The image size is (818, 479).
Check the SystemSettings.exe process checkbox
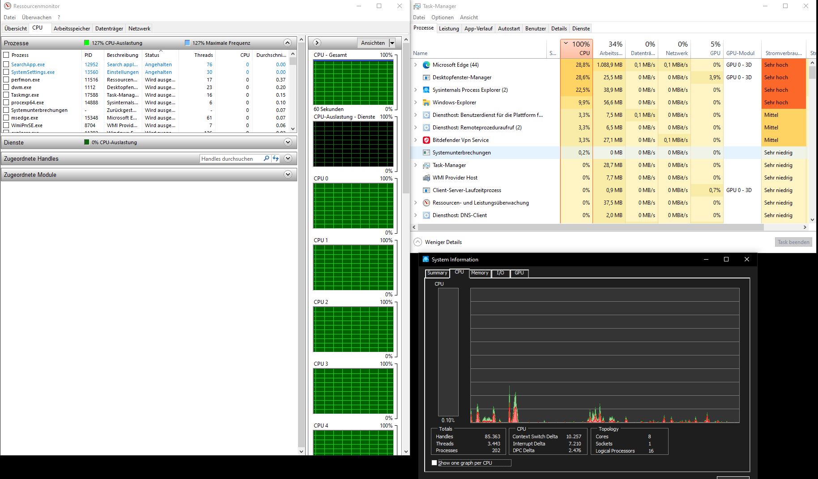tap(6, 72)
